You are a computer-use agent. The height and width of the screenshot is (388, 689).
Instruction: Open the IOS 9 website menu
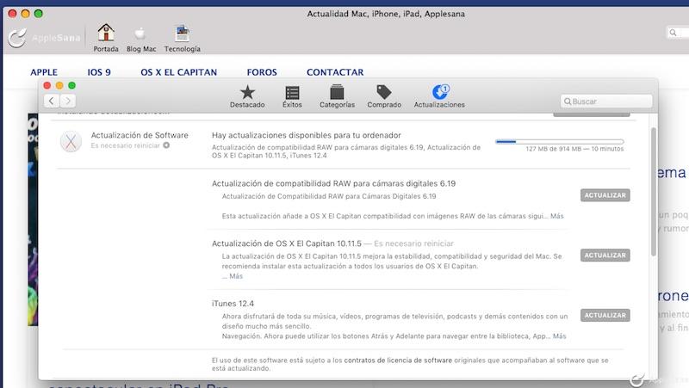click(99, 72)
